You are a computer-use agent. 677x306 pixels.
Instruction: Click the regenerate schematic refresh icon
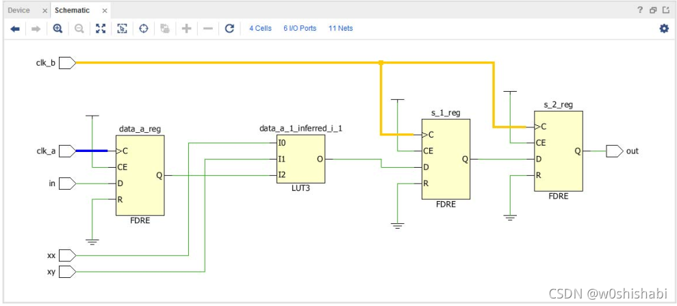[x=230, y=29]
